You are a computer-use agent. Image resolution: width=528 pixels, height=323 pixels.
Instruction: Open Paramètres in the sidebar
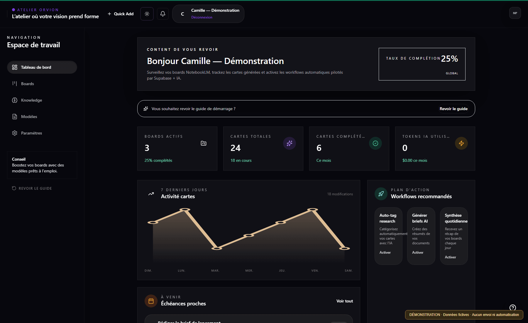42,133
